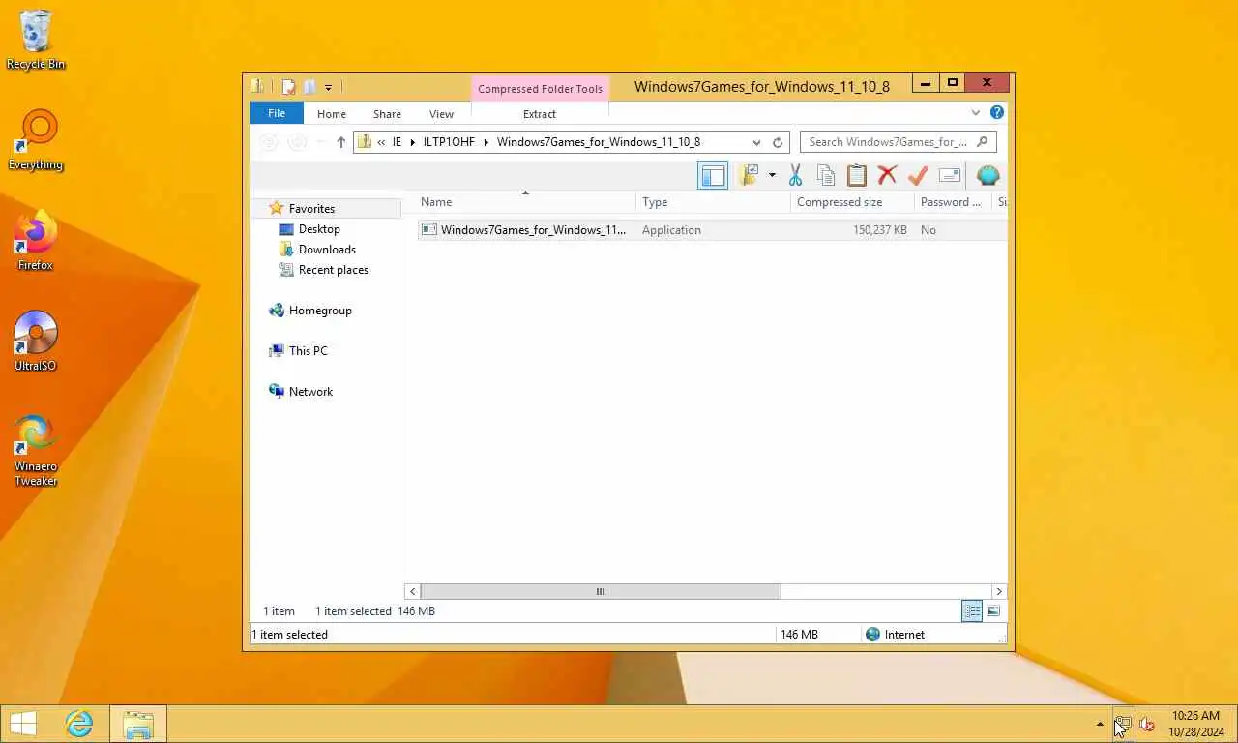Click the scroll right arrow button
Screen dimensions: 1238x743
(x=999, y=591)
